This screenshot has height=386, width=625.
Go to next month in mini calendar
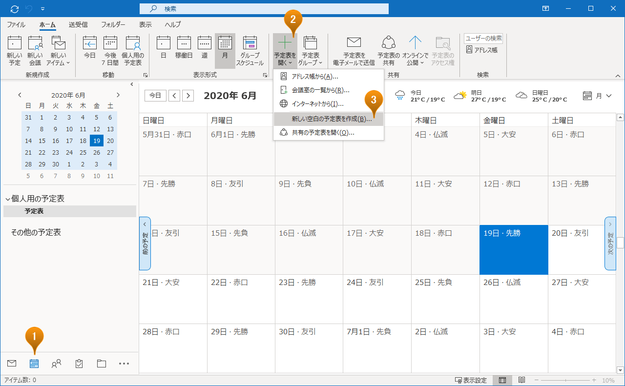pyautogui.click(x=118, y=95)
